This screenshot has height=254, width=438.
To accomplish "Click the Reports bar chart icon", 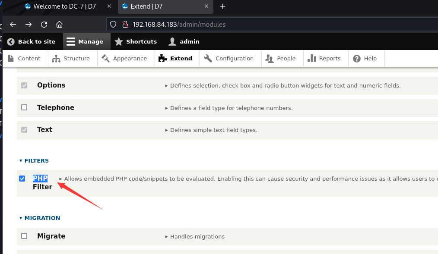I will click(x=312, y=58).
